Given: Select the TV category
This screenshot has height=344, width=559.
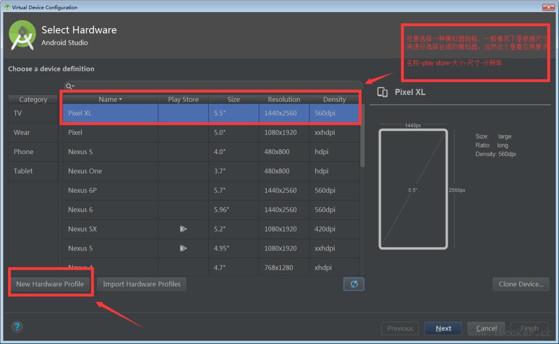Looking at the screenshot, I should 33,113.
